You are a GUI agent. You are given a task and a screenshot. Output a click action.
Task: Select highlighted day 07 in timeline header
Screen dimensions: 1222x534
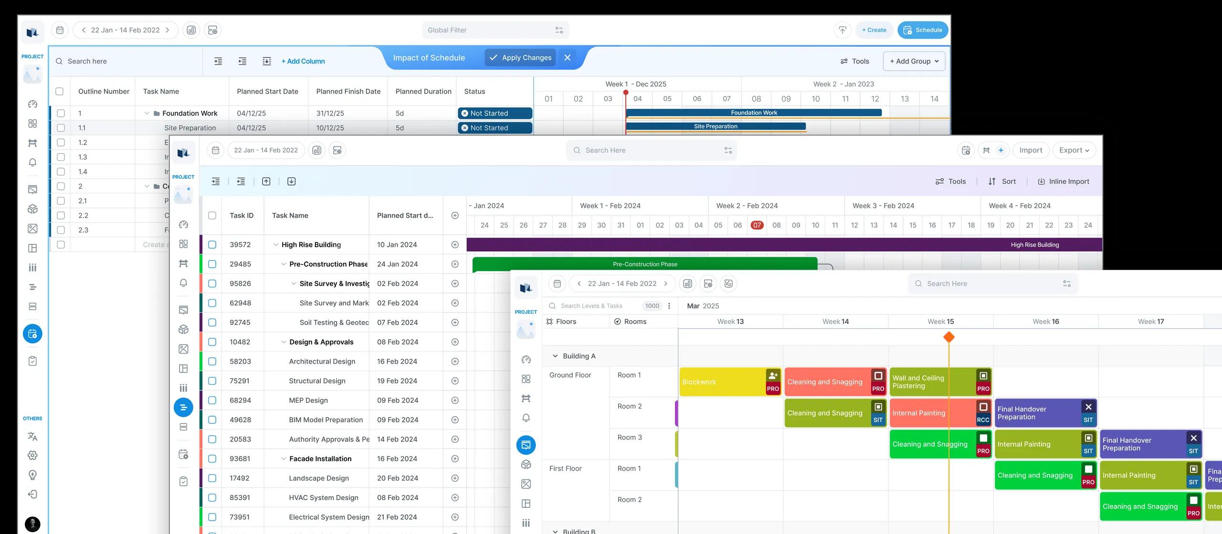point(757,225)
